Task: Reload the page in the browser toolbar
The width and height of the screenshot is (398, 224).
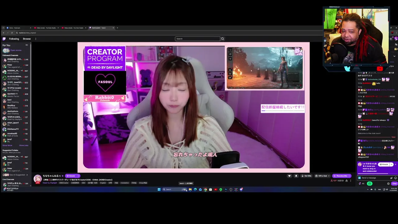Action: 12,33
